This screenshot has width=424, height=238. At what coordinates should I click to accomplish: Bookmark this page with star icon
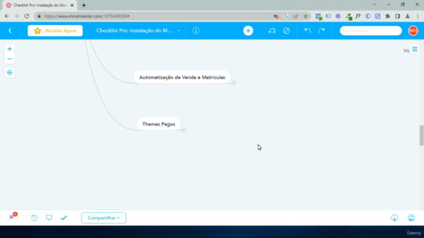[x=305, y=16]
